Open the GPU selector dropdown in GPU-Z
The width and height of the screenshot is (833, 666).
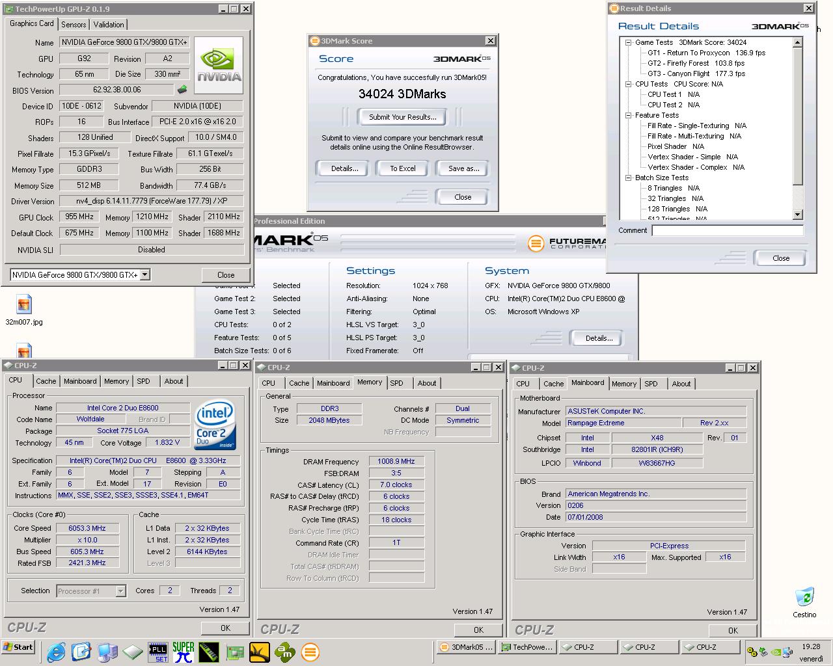pyautogui.click(x=145, y=274)
